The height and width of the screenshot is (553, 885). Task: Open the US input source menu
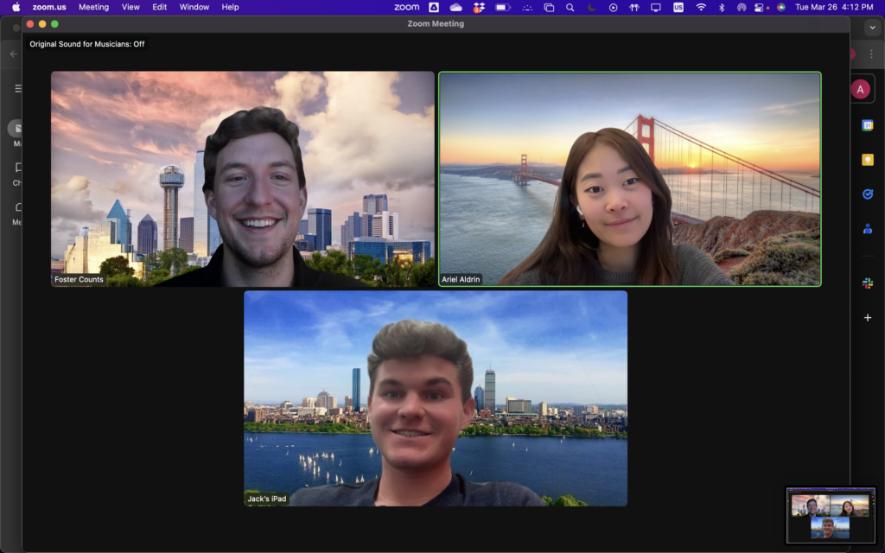[678, 7]
